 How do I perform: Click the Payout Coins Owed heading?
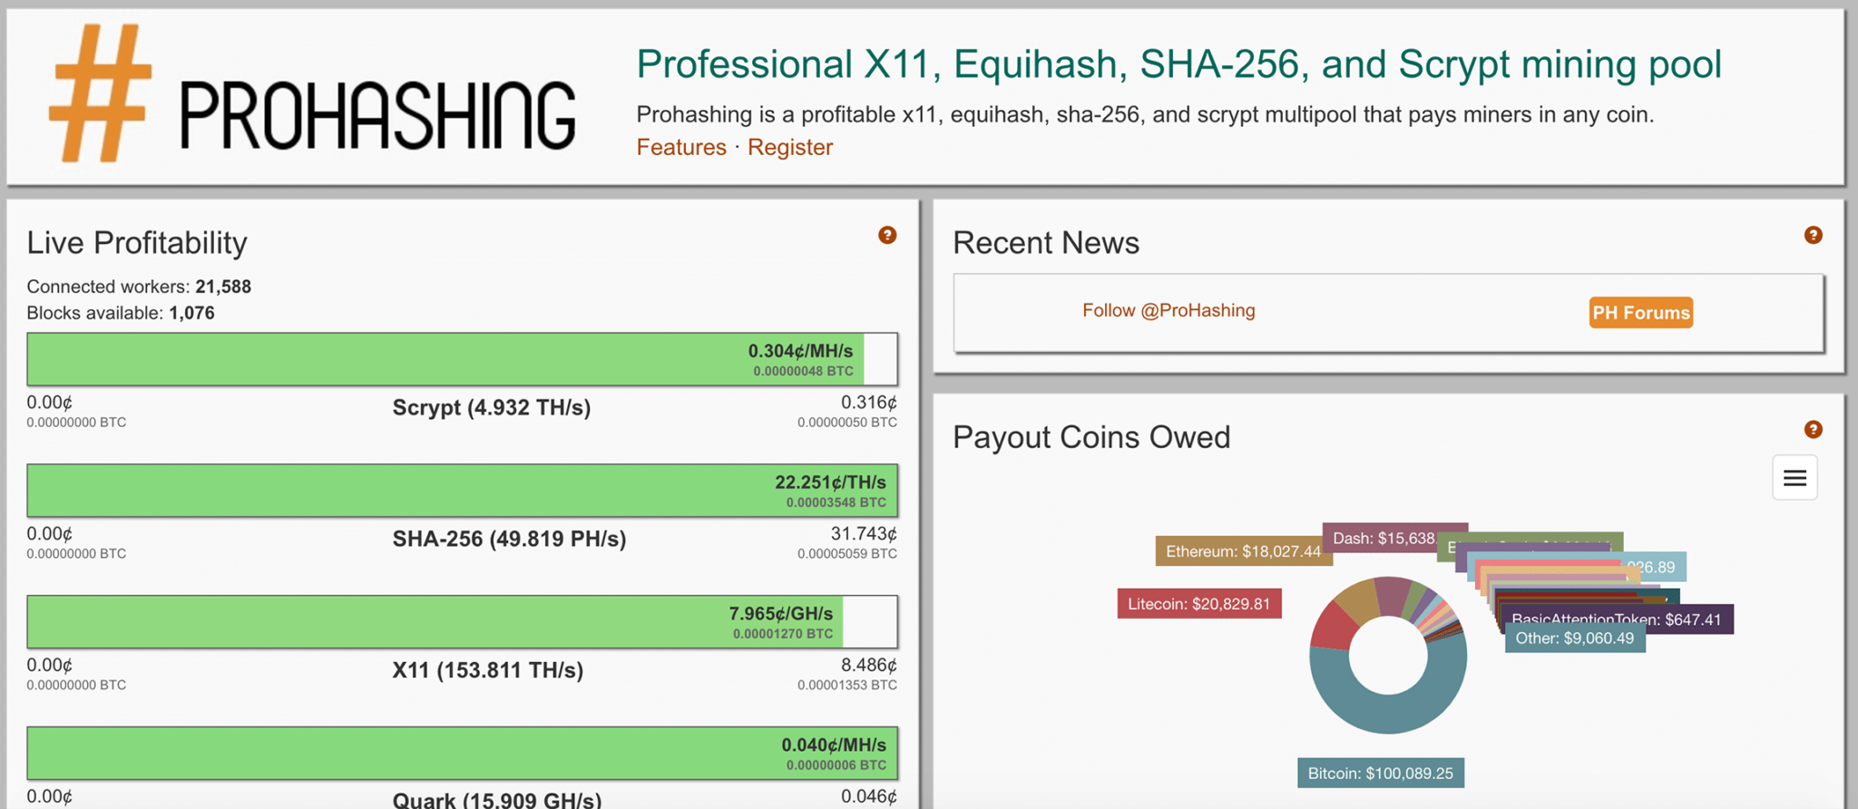coord(1091,437)
